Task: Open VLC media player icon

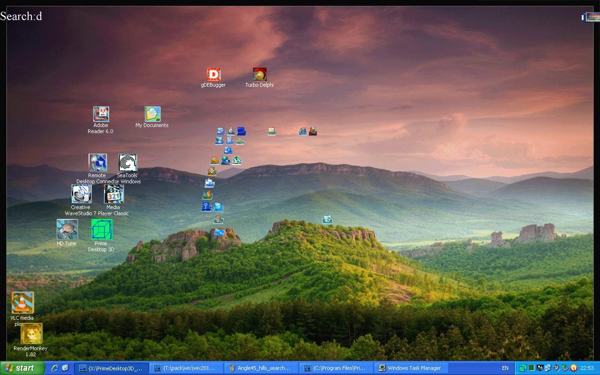Action: tap(22, 303)
